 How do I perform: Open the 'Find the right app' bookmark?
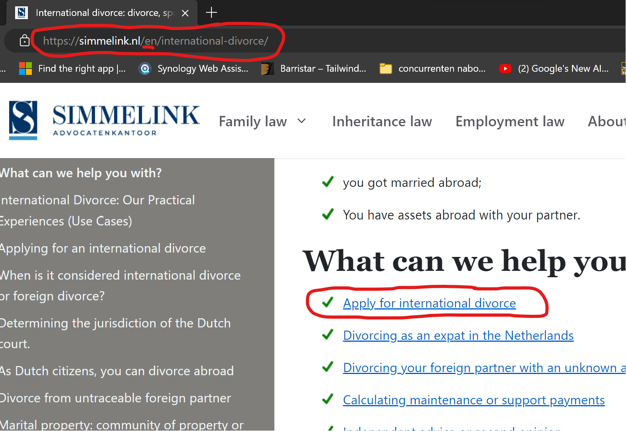click(x=72, y=69)
